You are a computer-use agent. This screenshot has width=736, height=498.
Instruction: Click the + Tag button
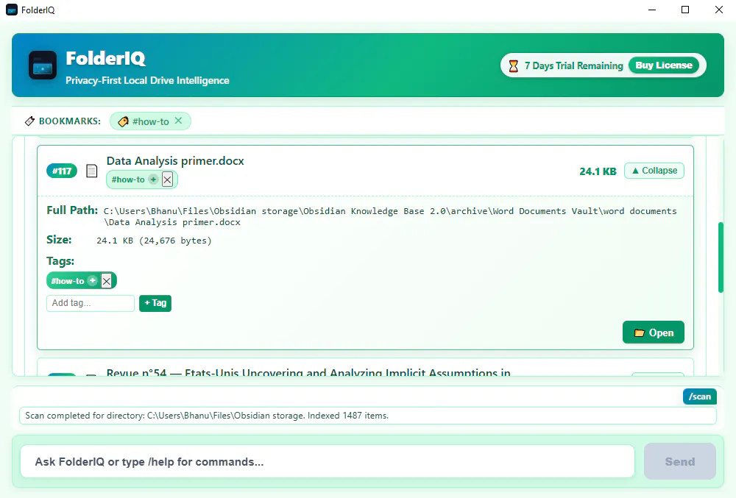[x=155, y=303]
